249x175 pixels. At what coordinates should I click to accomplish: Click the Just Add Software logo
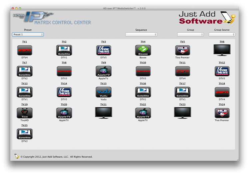[206, 18]
